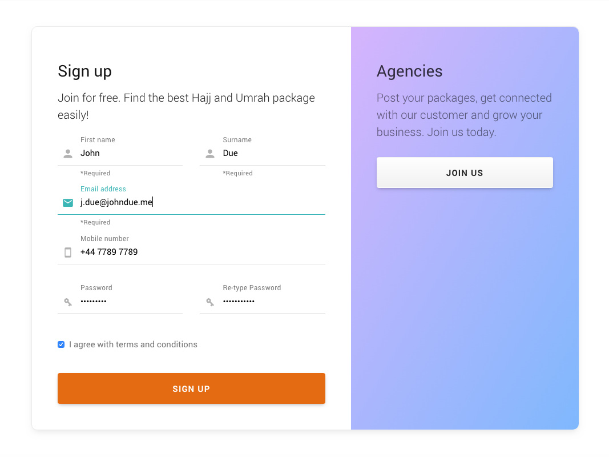609x457 pixels.
Task: Click the Sign up heading
Action: (84, 71)
